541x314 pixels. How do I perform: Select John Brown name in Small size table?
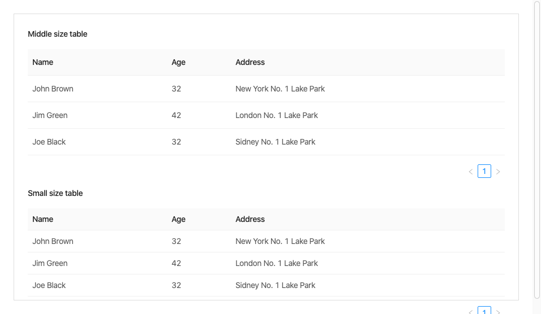[53, 241]
